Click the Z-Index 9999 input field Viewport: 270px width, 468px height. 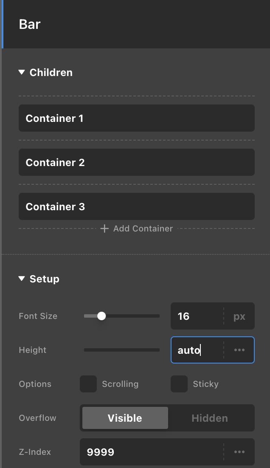click(x=151, y=452)
